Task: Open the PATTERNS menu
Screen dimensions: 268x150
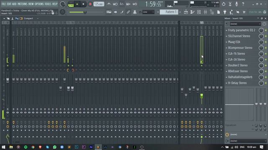Action: click(22, 4)
